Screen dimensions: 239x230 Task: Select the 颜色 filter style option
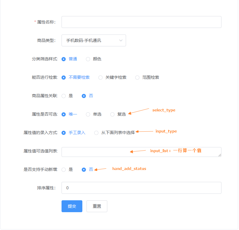point(88,59)
